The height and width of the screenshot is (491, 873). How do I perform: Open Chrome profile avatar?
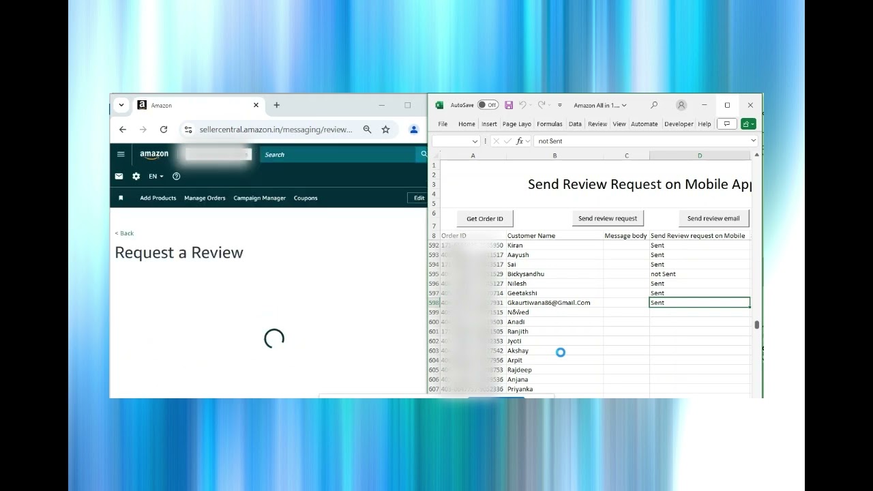(x=413, y=130)
